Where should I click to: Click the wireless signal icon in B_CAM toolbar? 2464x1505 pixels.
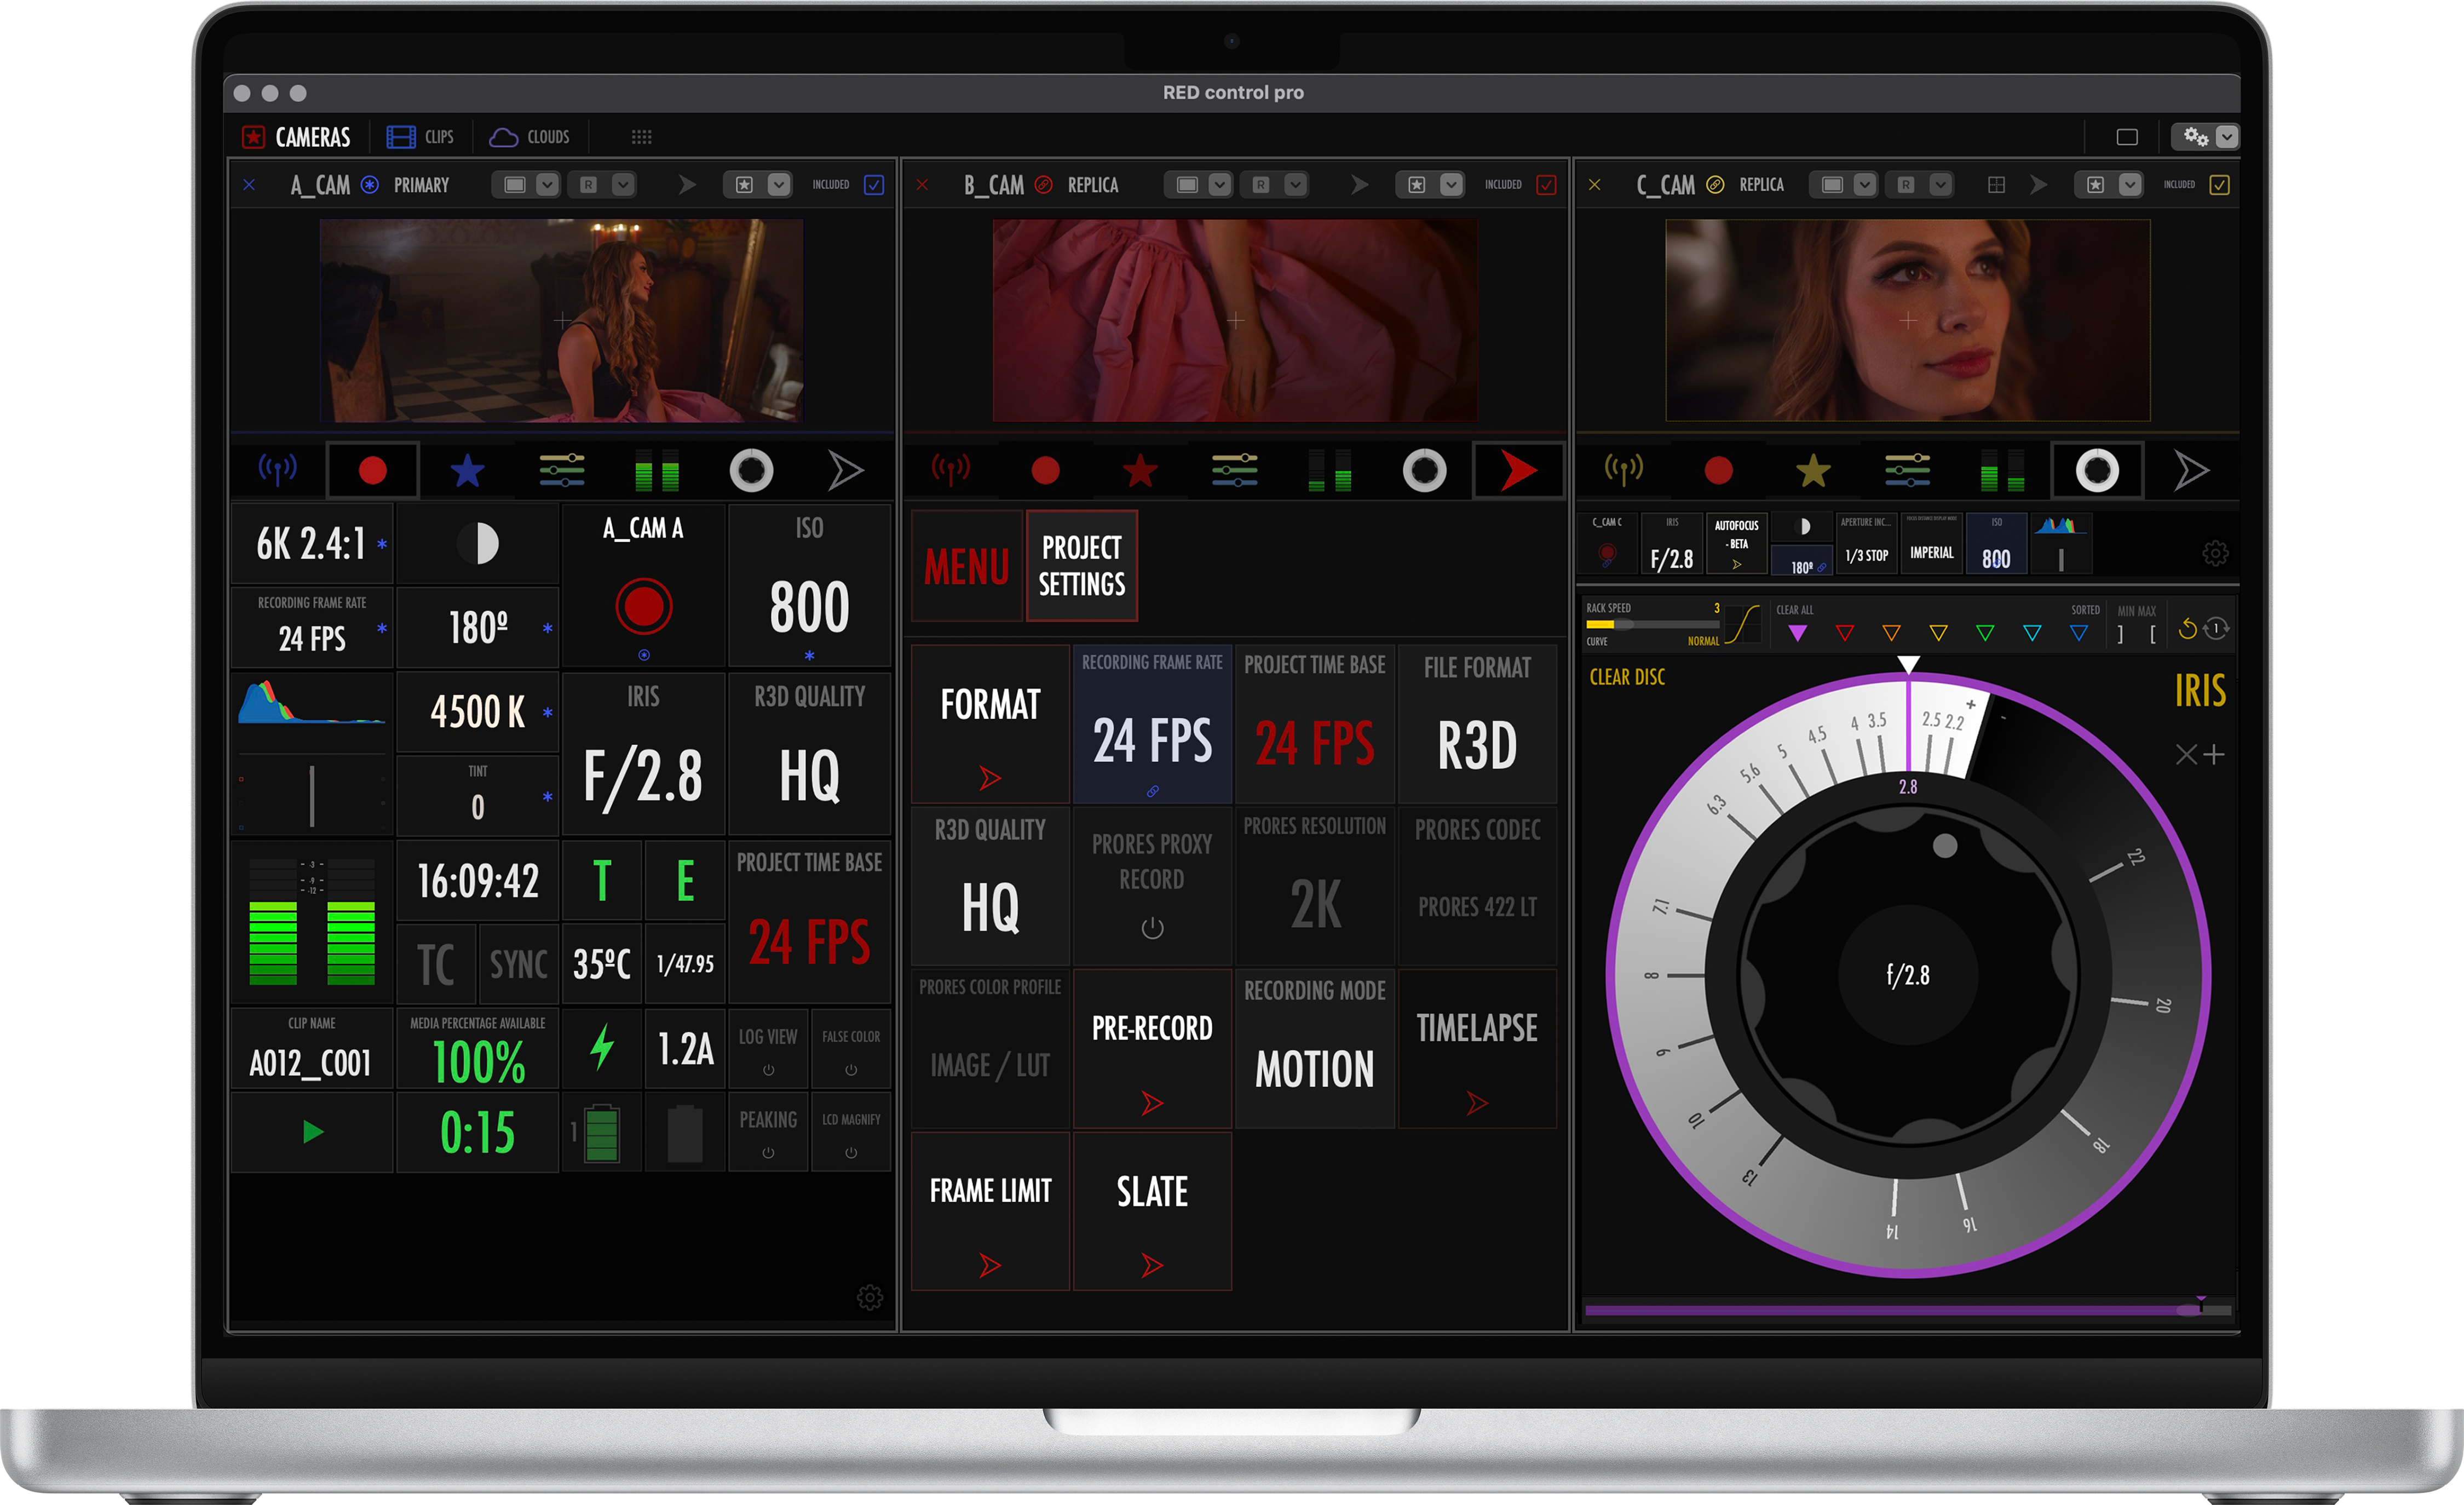(x=951, y=469)
